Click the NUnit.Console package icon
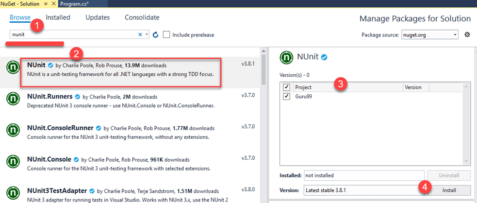 pos(13,162)
